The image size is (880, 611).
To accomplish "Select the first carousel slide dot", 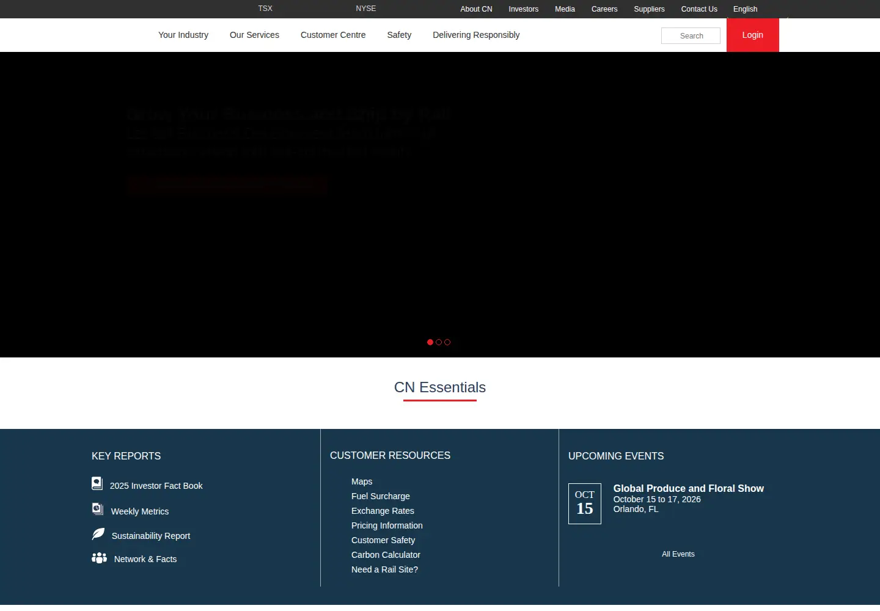I will tap(430, 342).
